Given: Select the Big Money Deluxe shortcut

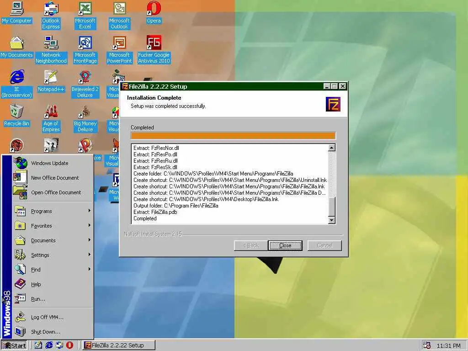Looking at the screenshot, I should click(x=85, y=118).
